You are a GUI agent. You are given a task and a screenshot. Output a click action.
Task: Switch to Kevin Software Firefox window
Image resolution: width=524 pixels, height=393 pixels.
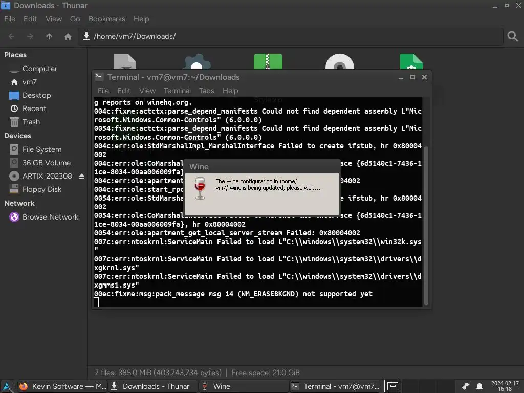(x=63, y=386)
